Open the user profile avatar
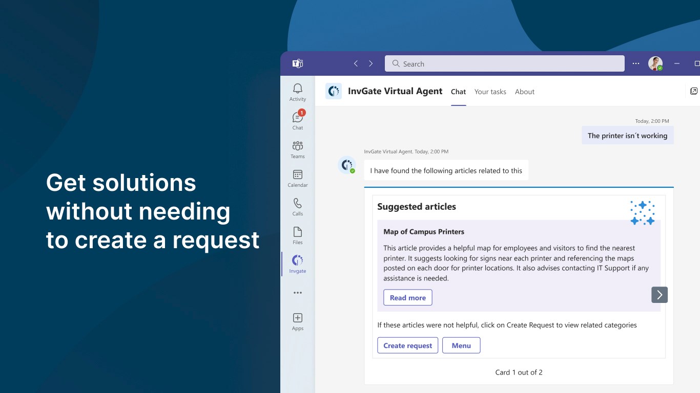The image size is (700, 393). click(655, 63)
